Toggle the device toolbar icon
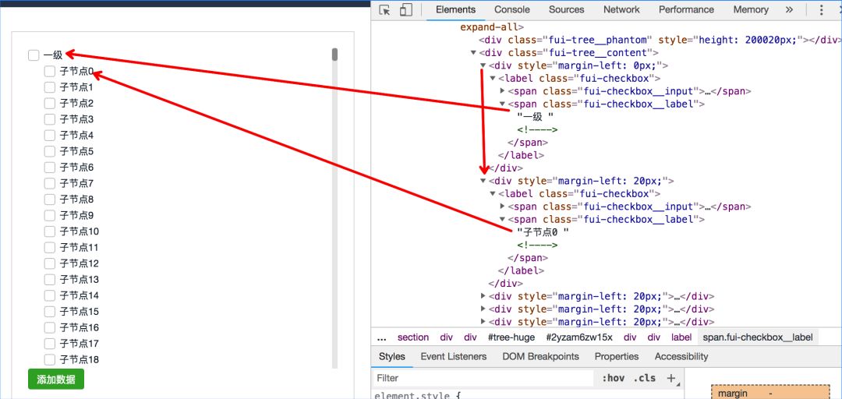Screen dimensions: 842x399 click(405, 10)
